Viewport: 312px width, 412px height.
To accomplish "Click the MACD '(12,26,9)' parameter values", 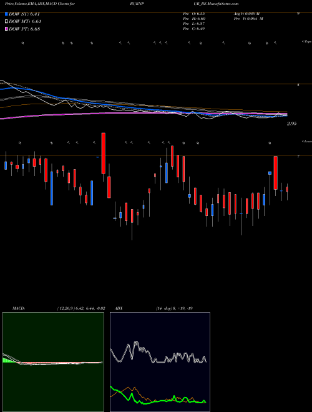I will (x=81, y=308).
